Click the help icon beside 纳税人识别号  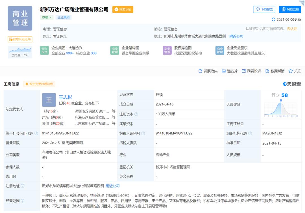click(x=143, y=134)
